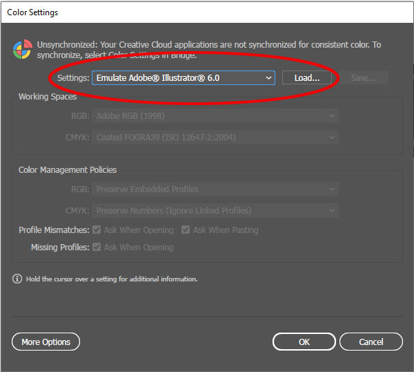
Task: Open the CMYK color management policy dropdown
Action: click(x=215, y=210)
